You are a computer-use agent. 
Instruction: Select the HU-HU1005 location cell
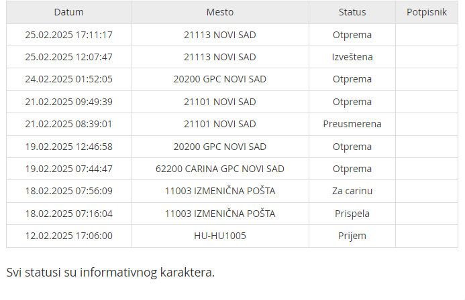click(220, 236)
